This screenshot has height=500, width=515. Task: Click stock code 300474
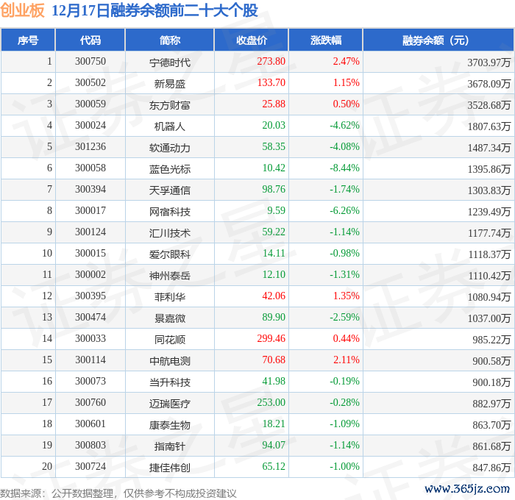click(90, 318)
